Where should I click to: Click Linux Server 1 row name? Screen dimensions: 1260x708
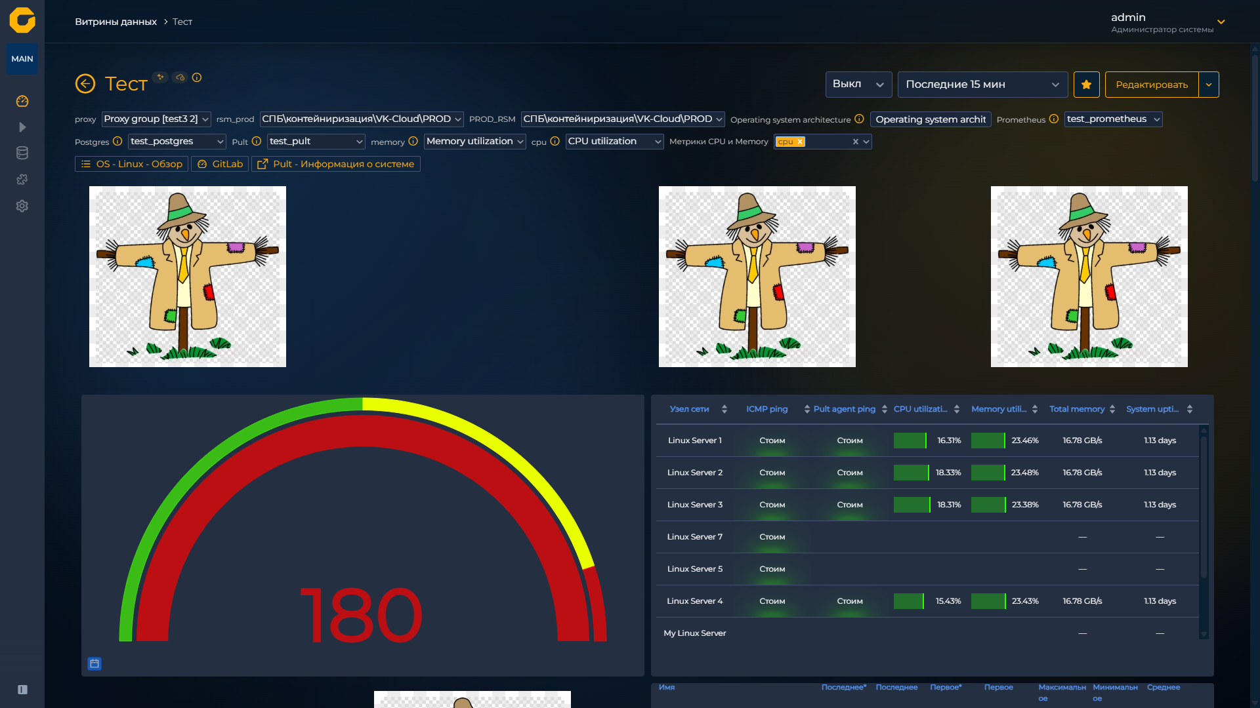pyautogui.click(x=695, y=441)
